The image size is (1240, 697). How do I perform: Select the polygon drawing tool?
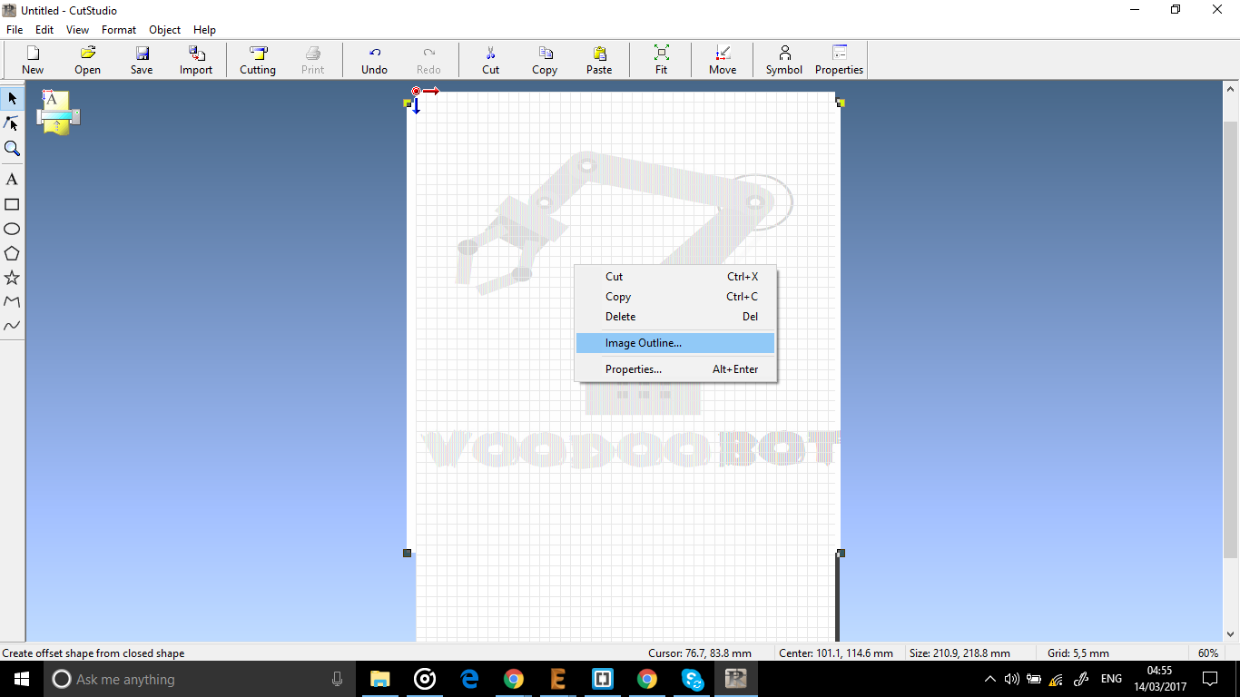(x=12, y=253)
